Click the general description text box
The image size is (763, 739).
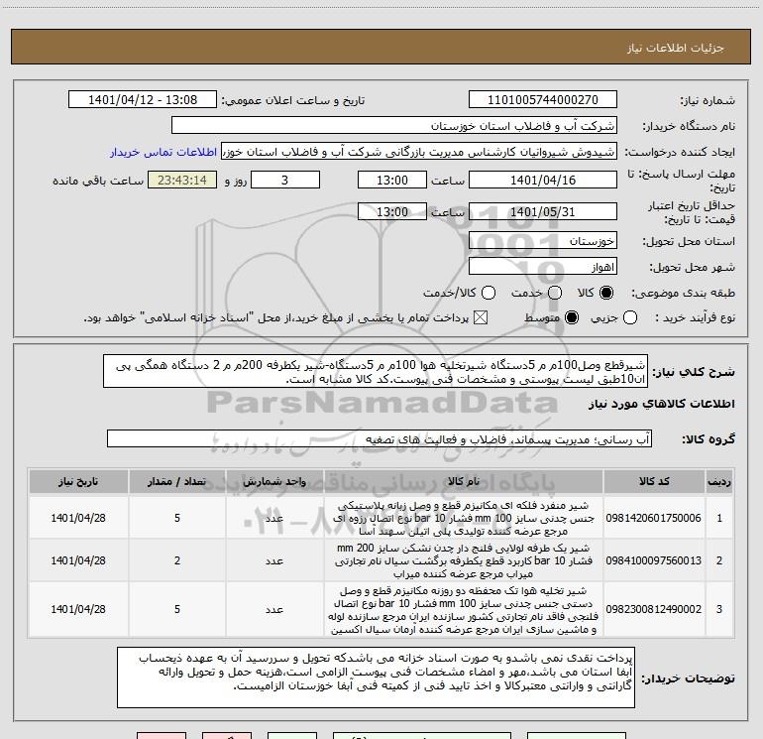(376, 372)
